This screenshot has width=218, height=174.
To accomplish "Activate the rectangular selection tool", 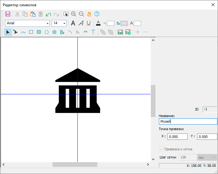I will tap(66, 14).
